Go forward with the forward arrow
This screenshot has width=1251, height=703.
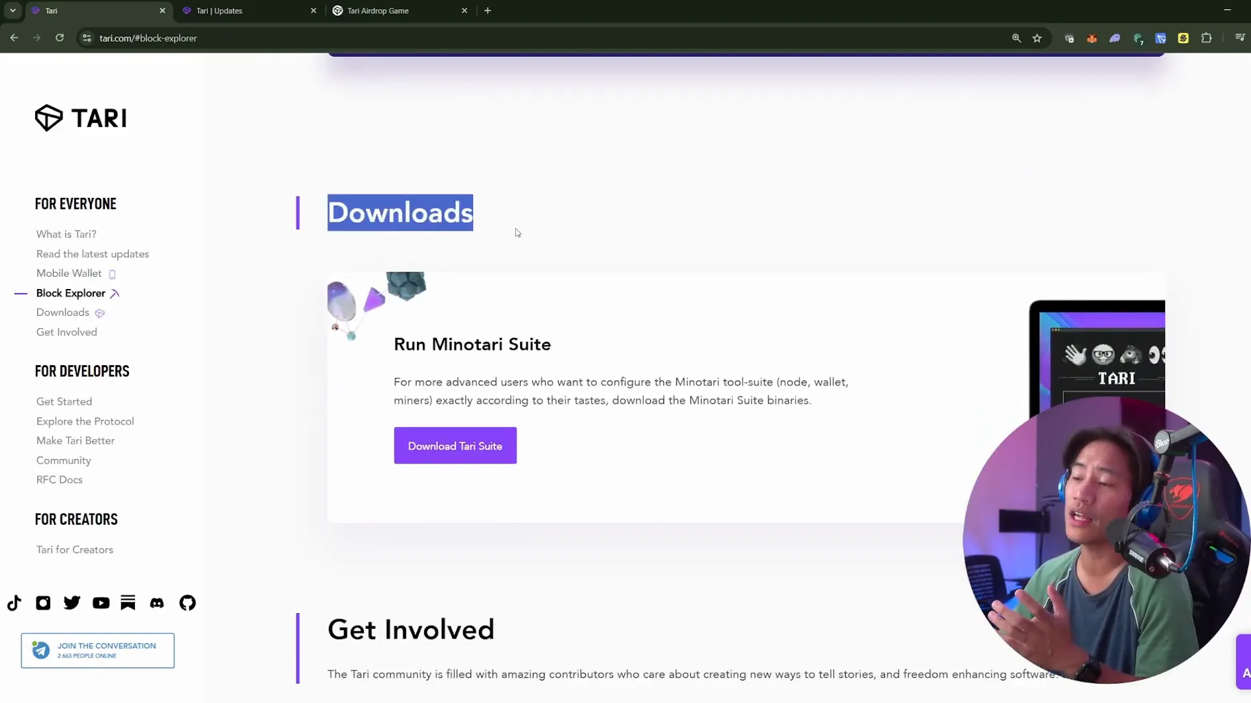pos(36,38)
